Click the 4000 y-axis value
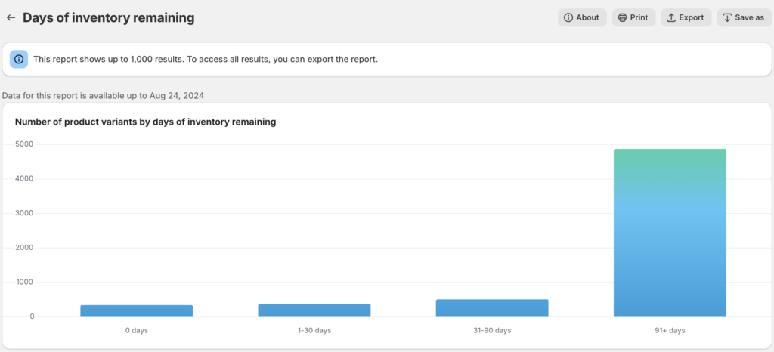The image size is (774, 352). click(25, 178)
